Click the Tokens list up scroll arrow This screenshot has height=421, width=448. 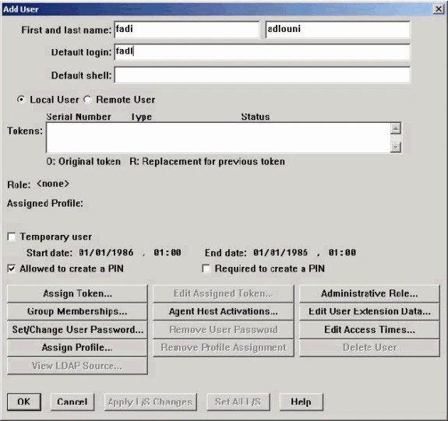tap(396, 128)
